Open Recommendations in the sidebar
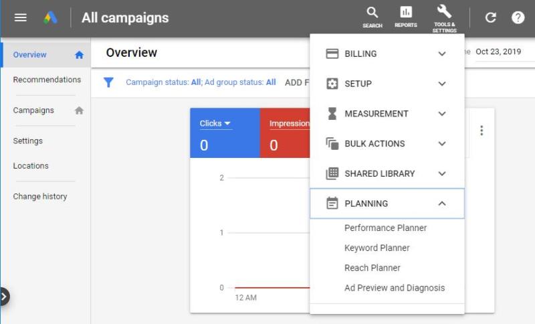 47,80
